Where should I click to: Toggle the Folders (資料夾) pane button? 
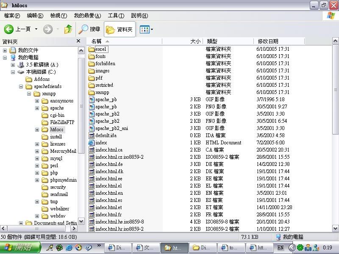(119, 30)
